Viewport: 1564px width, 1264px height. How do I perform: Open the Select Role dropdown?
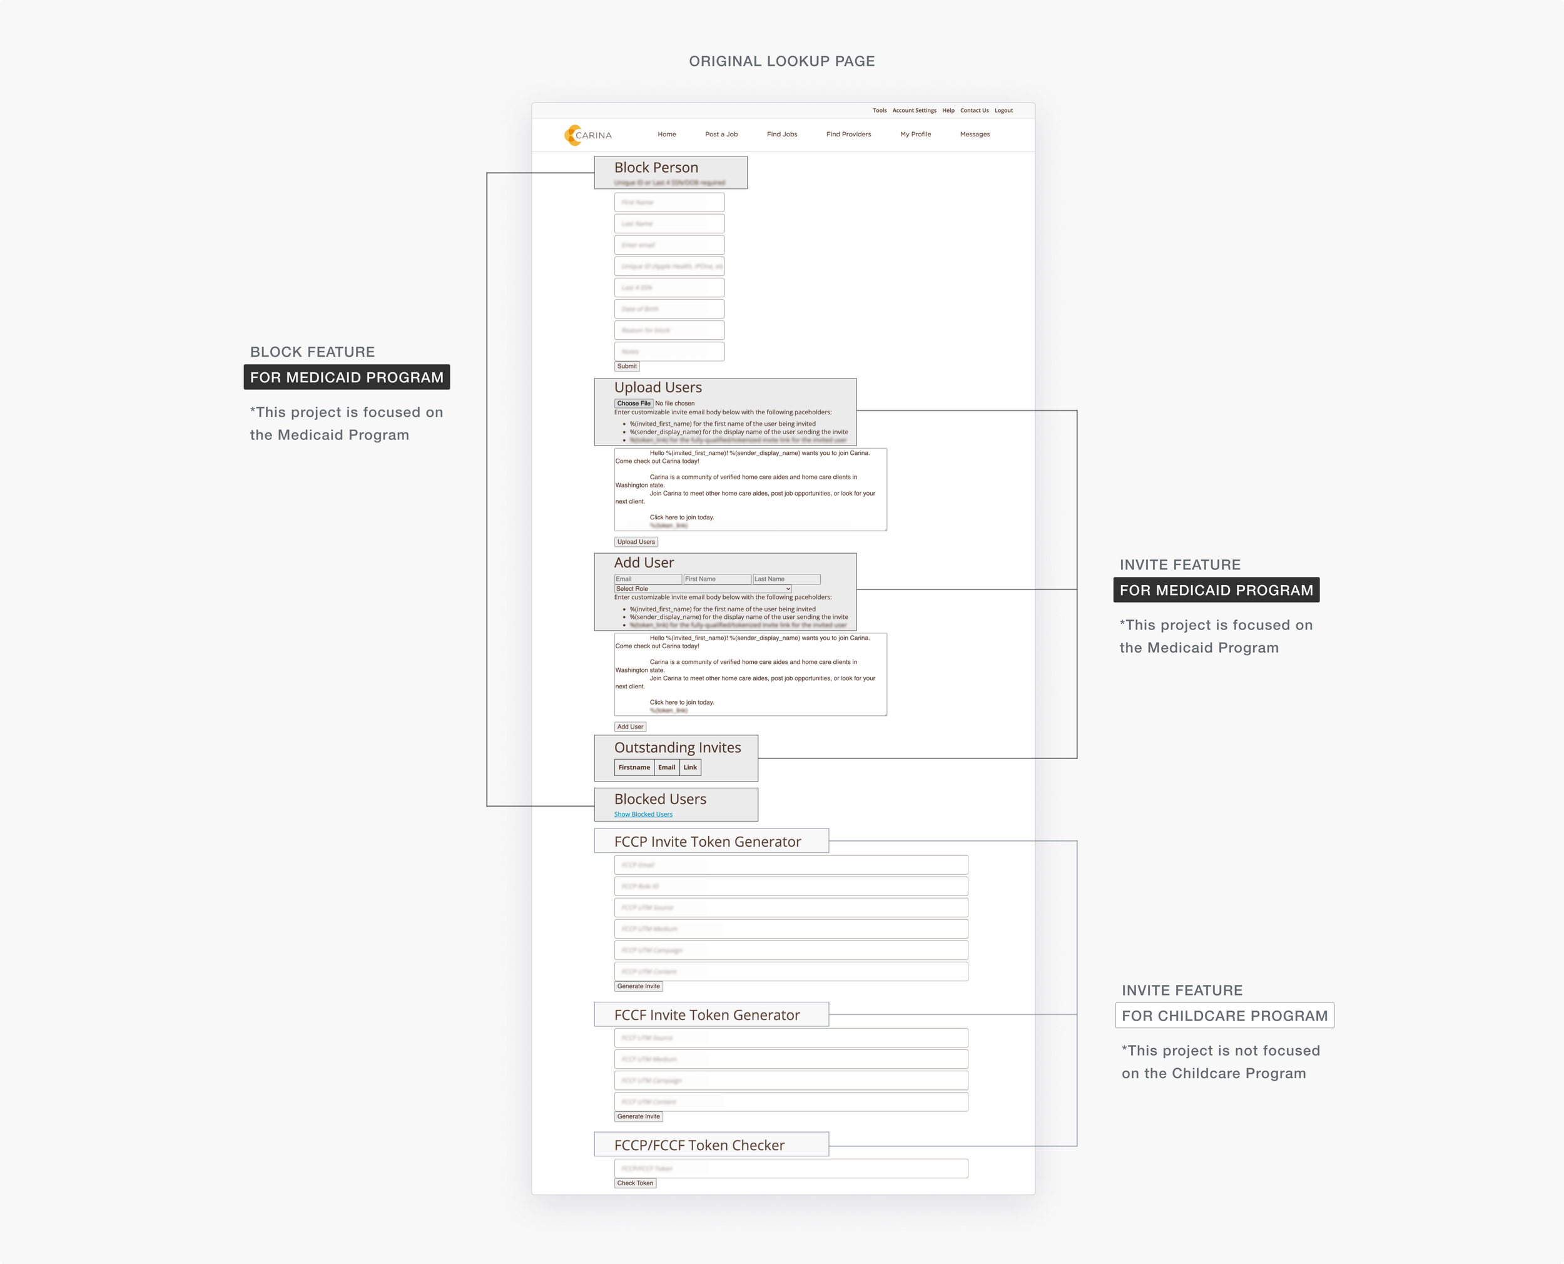[703, 588]
